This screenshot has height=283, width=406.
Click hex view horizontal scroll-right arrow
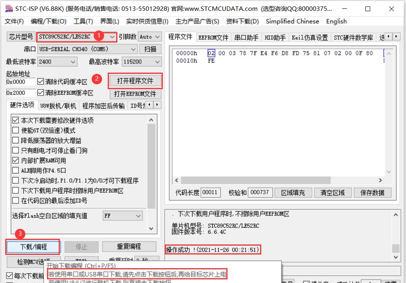380,180
